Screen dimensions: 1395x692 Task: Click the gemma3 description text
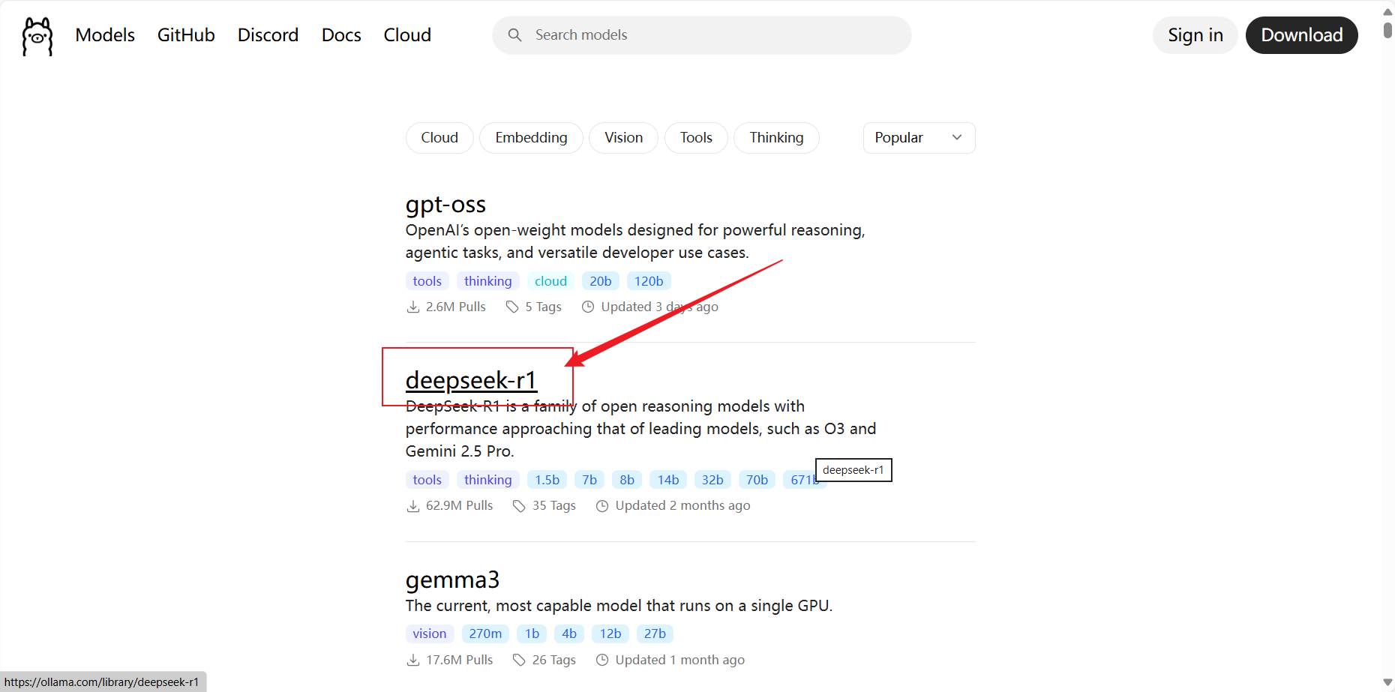(619, 606)
